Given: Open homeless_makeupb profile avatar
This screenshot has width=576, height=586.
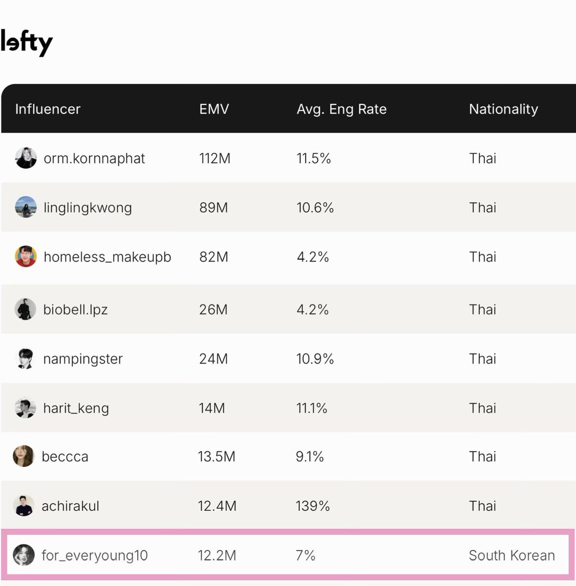Looking at the screenshot, I should click(x=26, y=257).
